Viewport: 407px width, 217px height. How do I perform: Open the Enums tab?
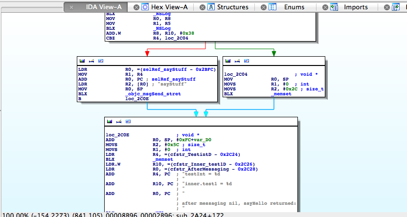pos(294,7)
